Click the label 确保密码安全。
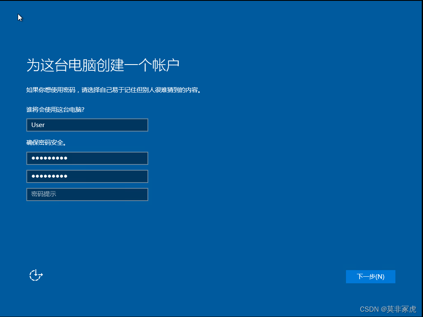 coord(46,143)
